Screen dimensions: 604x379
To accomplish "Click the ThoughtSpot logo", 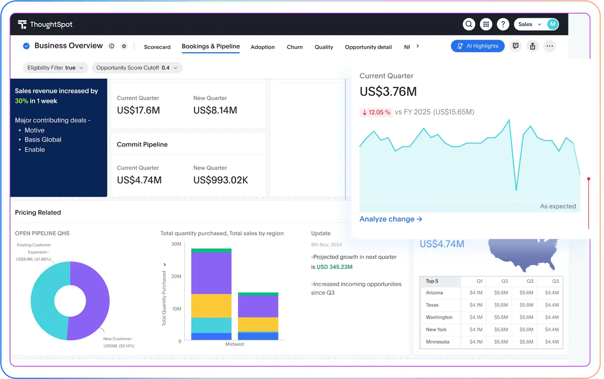I will pos(45,25).
